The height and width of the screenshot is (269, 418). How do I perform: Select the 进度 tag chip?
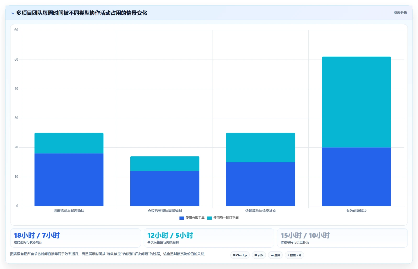275,255
